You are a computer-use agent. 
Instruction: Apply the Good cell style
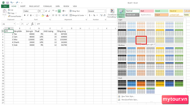pos(161,11)
